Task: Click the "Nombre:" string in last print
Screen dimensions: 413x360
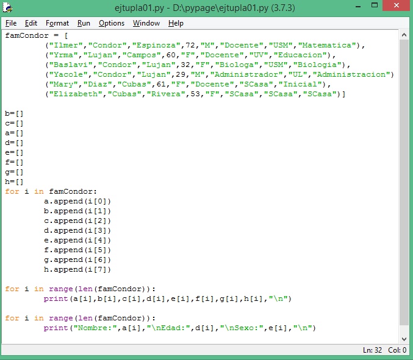Action: (95, 328)
